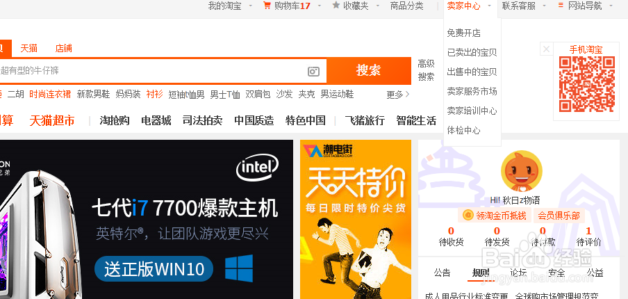Select 卖家培训中心 menu entry
The height and width of the screenshot is (299, 628).
[472, 111]
